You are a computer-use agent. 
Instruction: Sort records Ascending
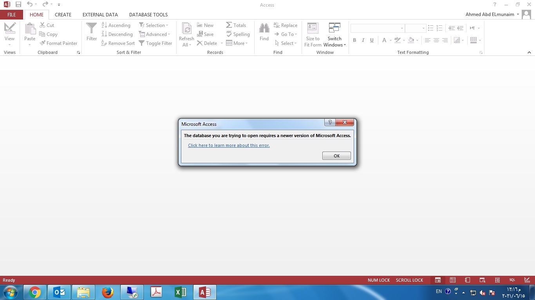coord(116,25)
